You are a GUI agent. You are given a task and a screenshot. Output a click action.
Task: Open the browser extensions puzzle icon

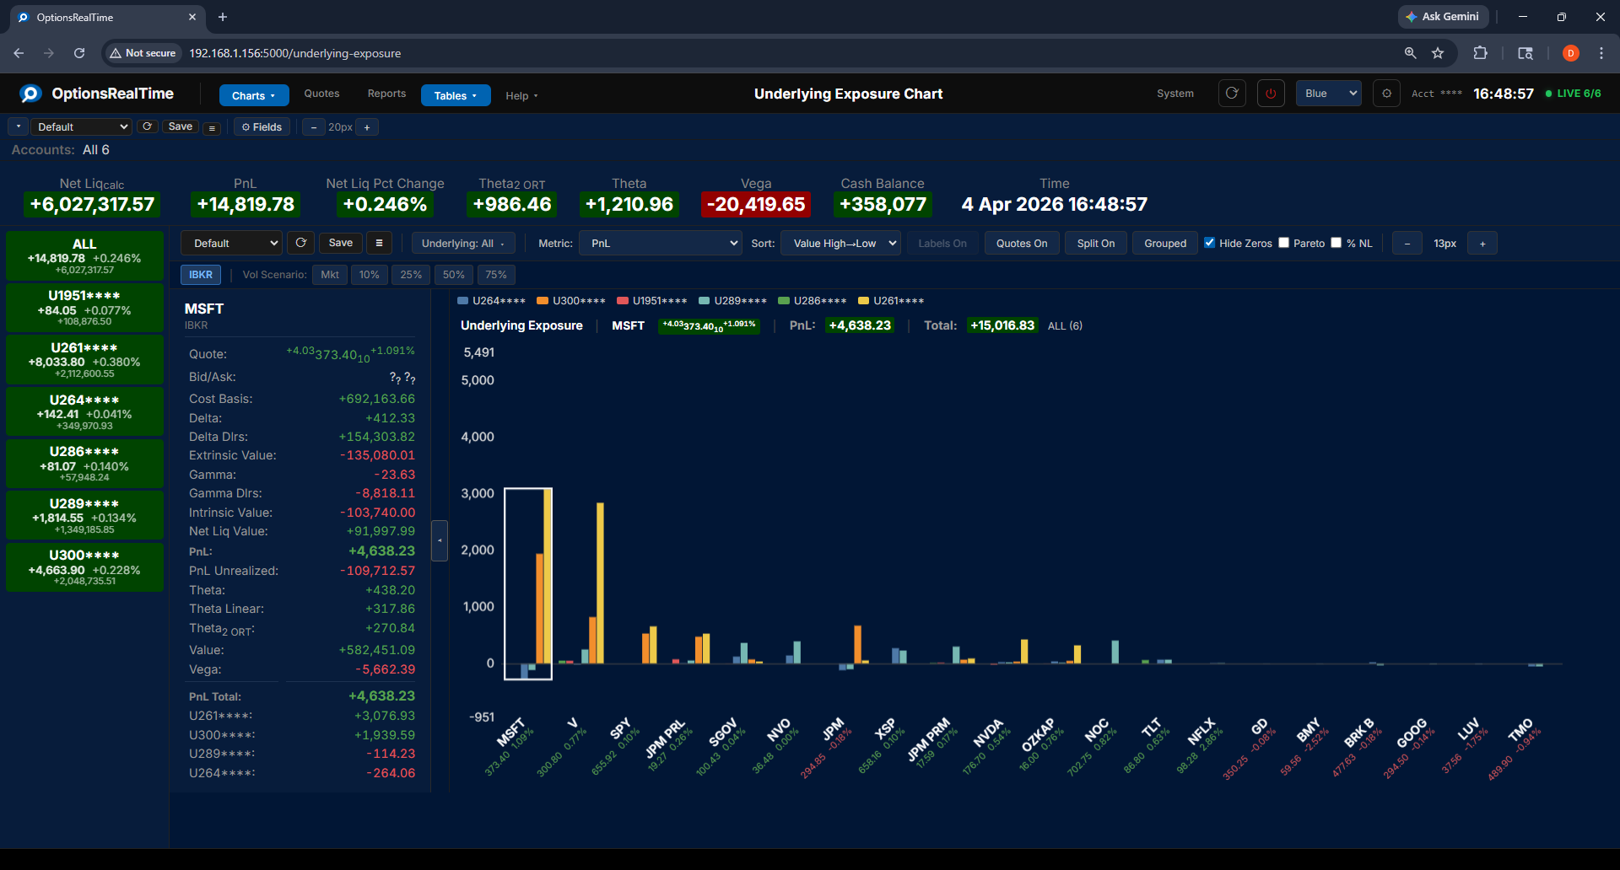[1480, 53]
